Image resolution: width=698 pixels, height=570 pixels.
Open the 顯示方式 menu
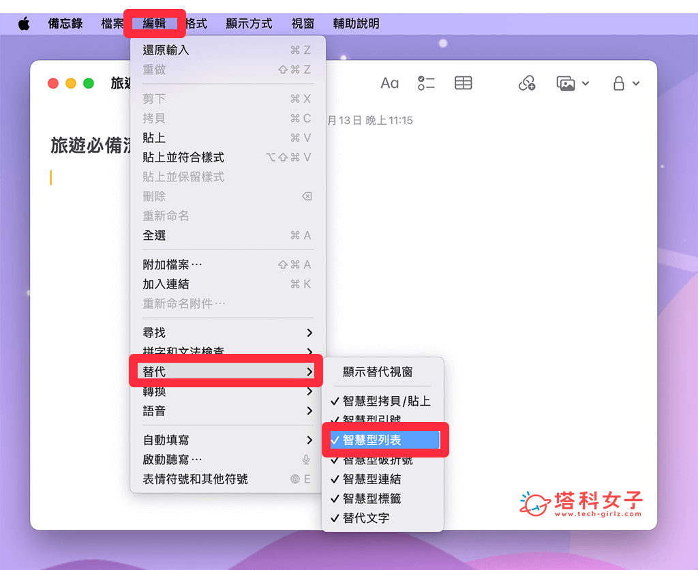tap(249, 23)
